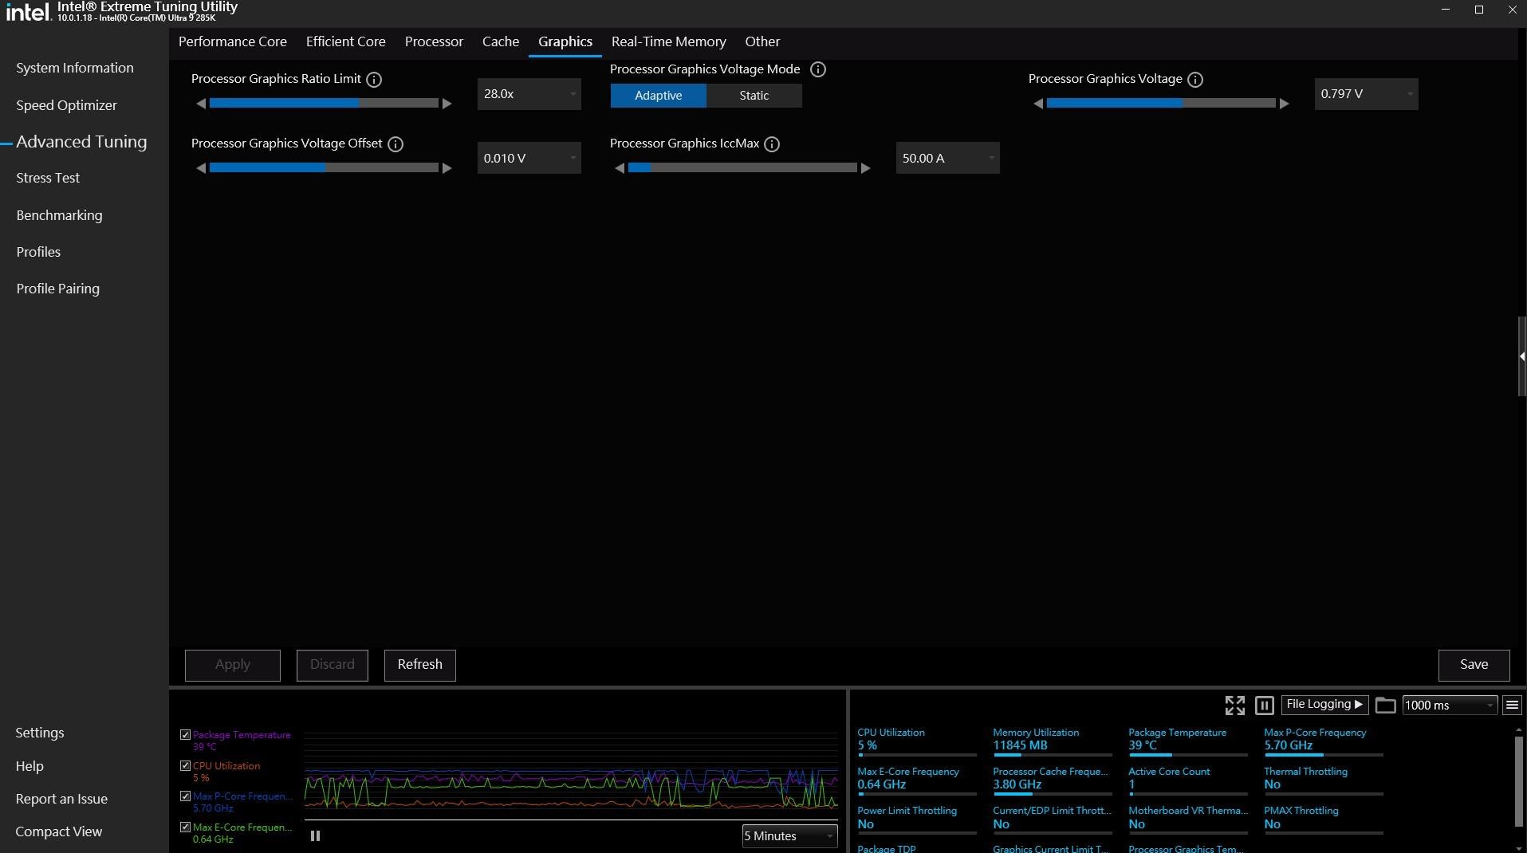Change the 5 Minutes graph time range

point(789,836)
